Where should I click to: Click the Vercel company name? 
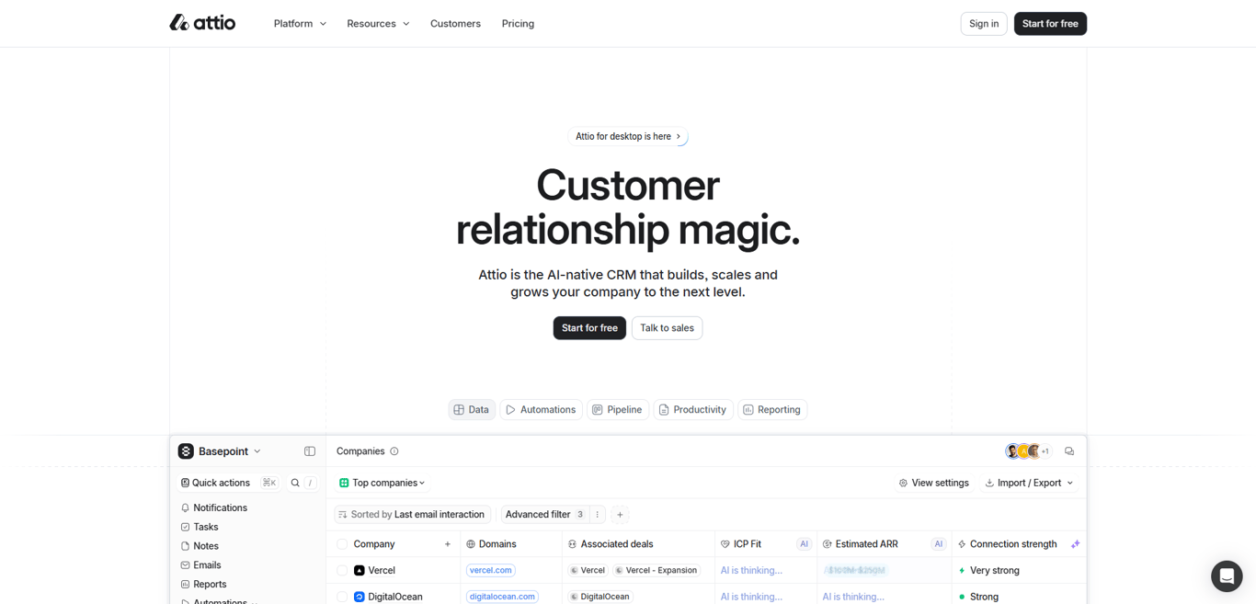382,571
